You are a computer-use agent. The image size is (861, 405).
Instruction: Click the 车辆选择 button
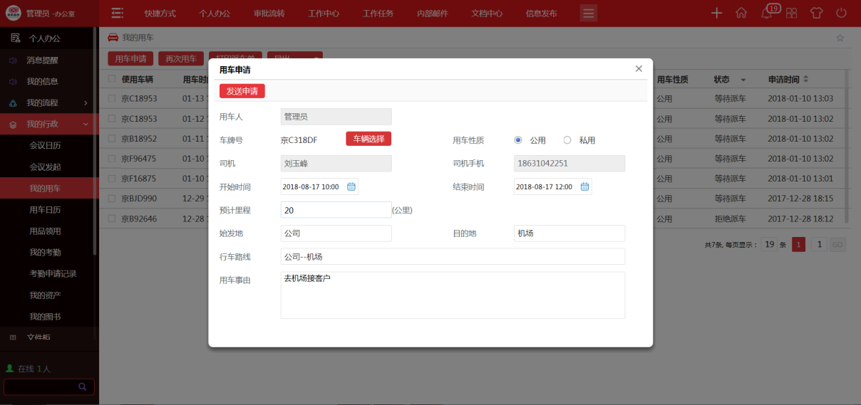tap(368, 139)
